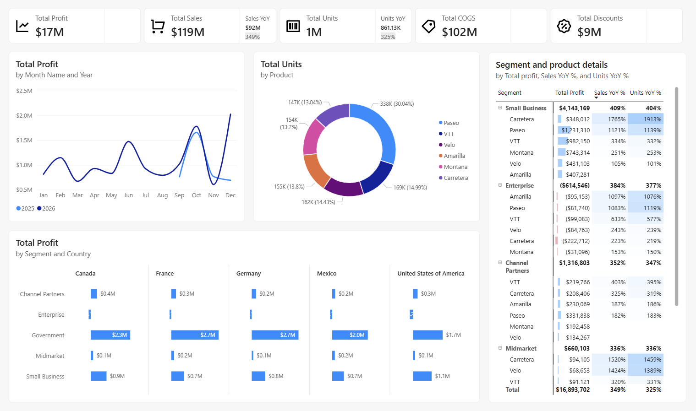Click the Total Sales shopping cart icon

coord(158,26)
